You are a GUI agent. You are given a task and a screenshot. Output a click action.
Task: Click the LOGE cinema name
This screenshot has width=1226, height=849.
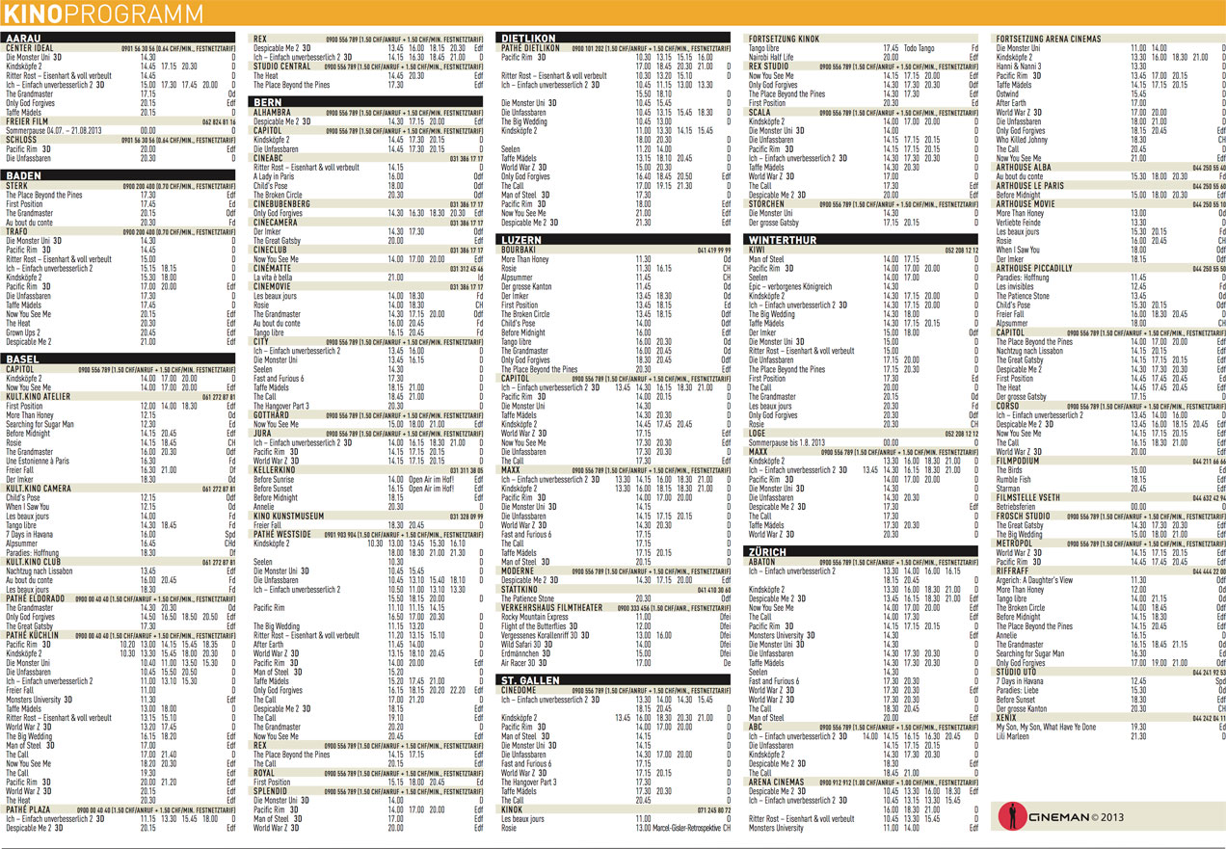[x=758, y=433]
